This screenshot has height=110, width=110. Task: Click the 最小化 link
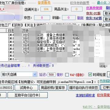point(103,3)
